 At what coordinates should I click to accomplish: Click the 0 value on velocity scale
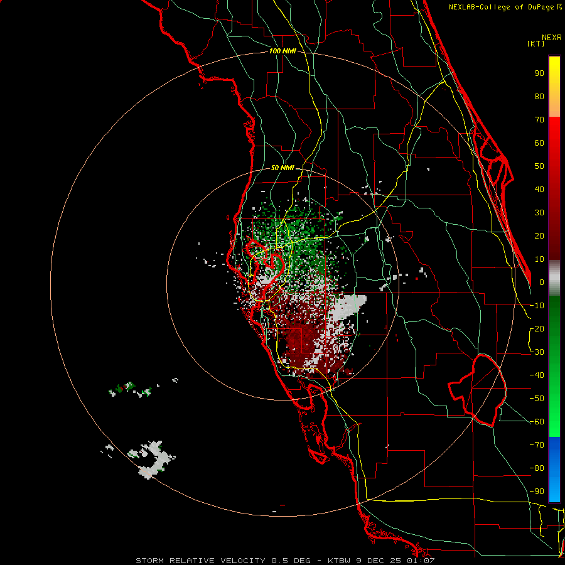[x=542, y=282]
